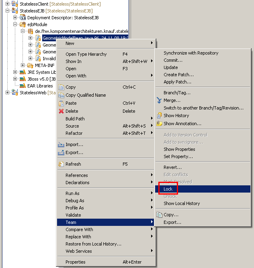Click the Import icon

(x=61, y=144)
